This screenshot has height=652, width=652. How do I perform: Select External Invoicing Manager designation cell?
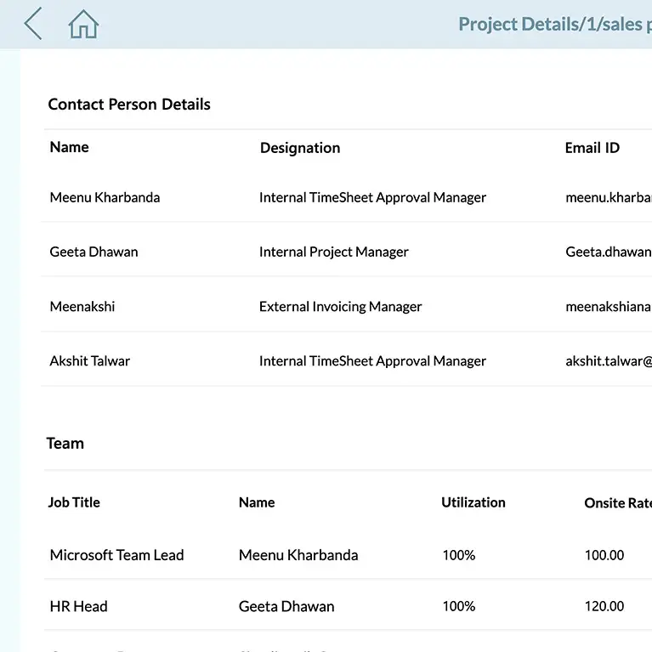pyautogui.click(x=340, y=306)
